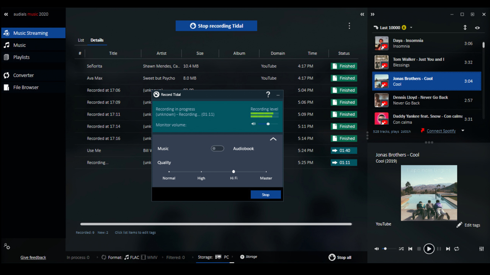Select the Ava Max track row

click(x=216, y=78)
